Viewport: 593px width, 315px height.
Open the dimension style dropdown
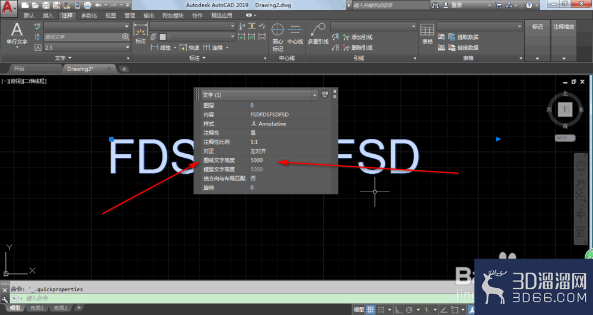pyautogui.click(x=193, y=26)
